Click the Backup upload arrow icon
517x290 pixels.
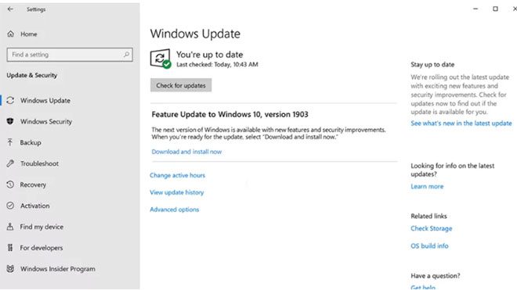click(10, 142)
